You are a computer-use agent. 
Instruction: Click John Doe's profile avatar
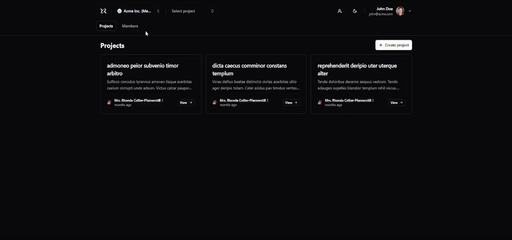(x=400, y=11)
